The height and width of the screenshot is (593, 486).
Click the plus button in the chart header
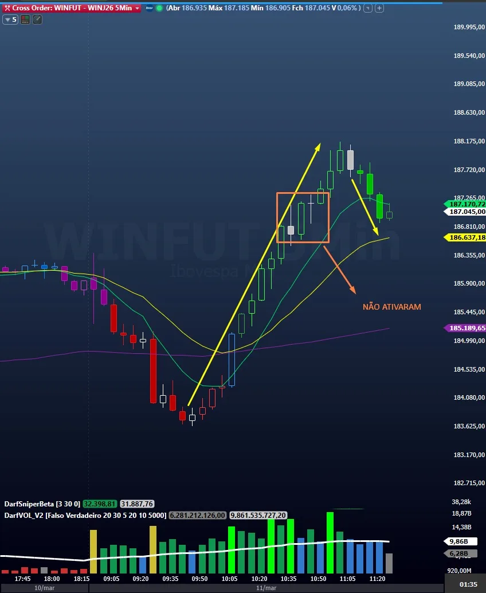pos(379,8)
